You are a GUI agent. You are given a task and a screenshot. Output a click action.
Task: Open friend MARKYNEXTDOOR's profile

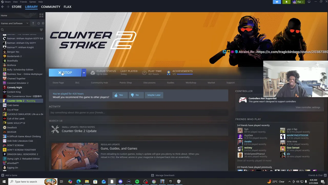[x=297, y=135]
